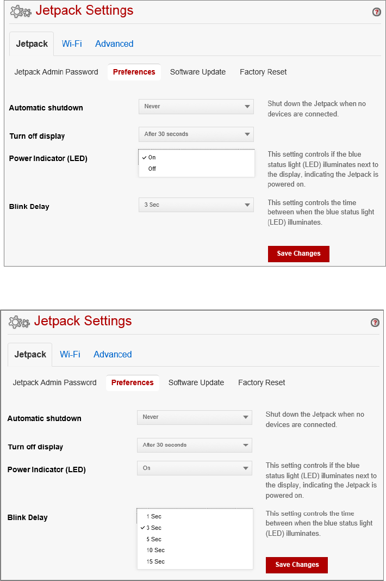Click the gears icon beside the lower Jetpack Settings title
This screenshot has height=581, width=386.
[x=19, y=322]
